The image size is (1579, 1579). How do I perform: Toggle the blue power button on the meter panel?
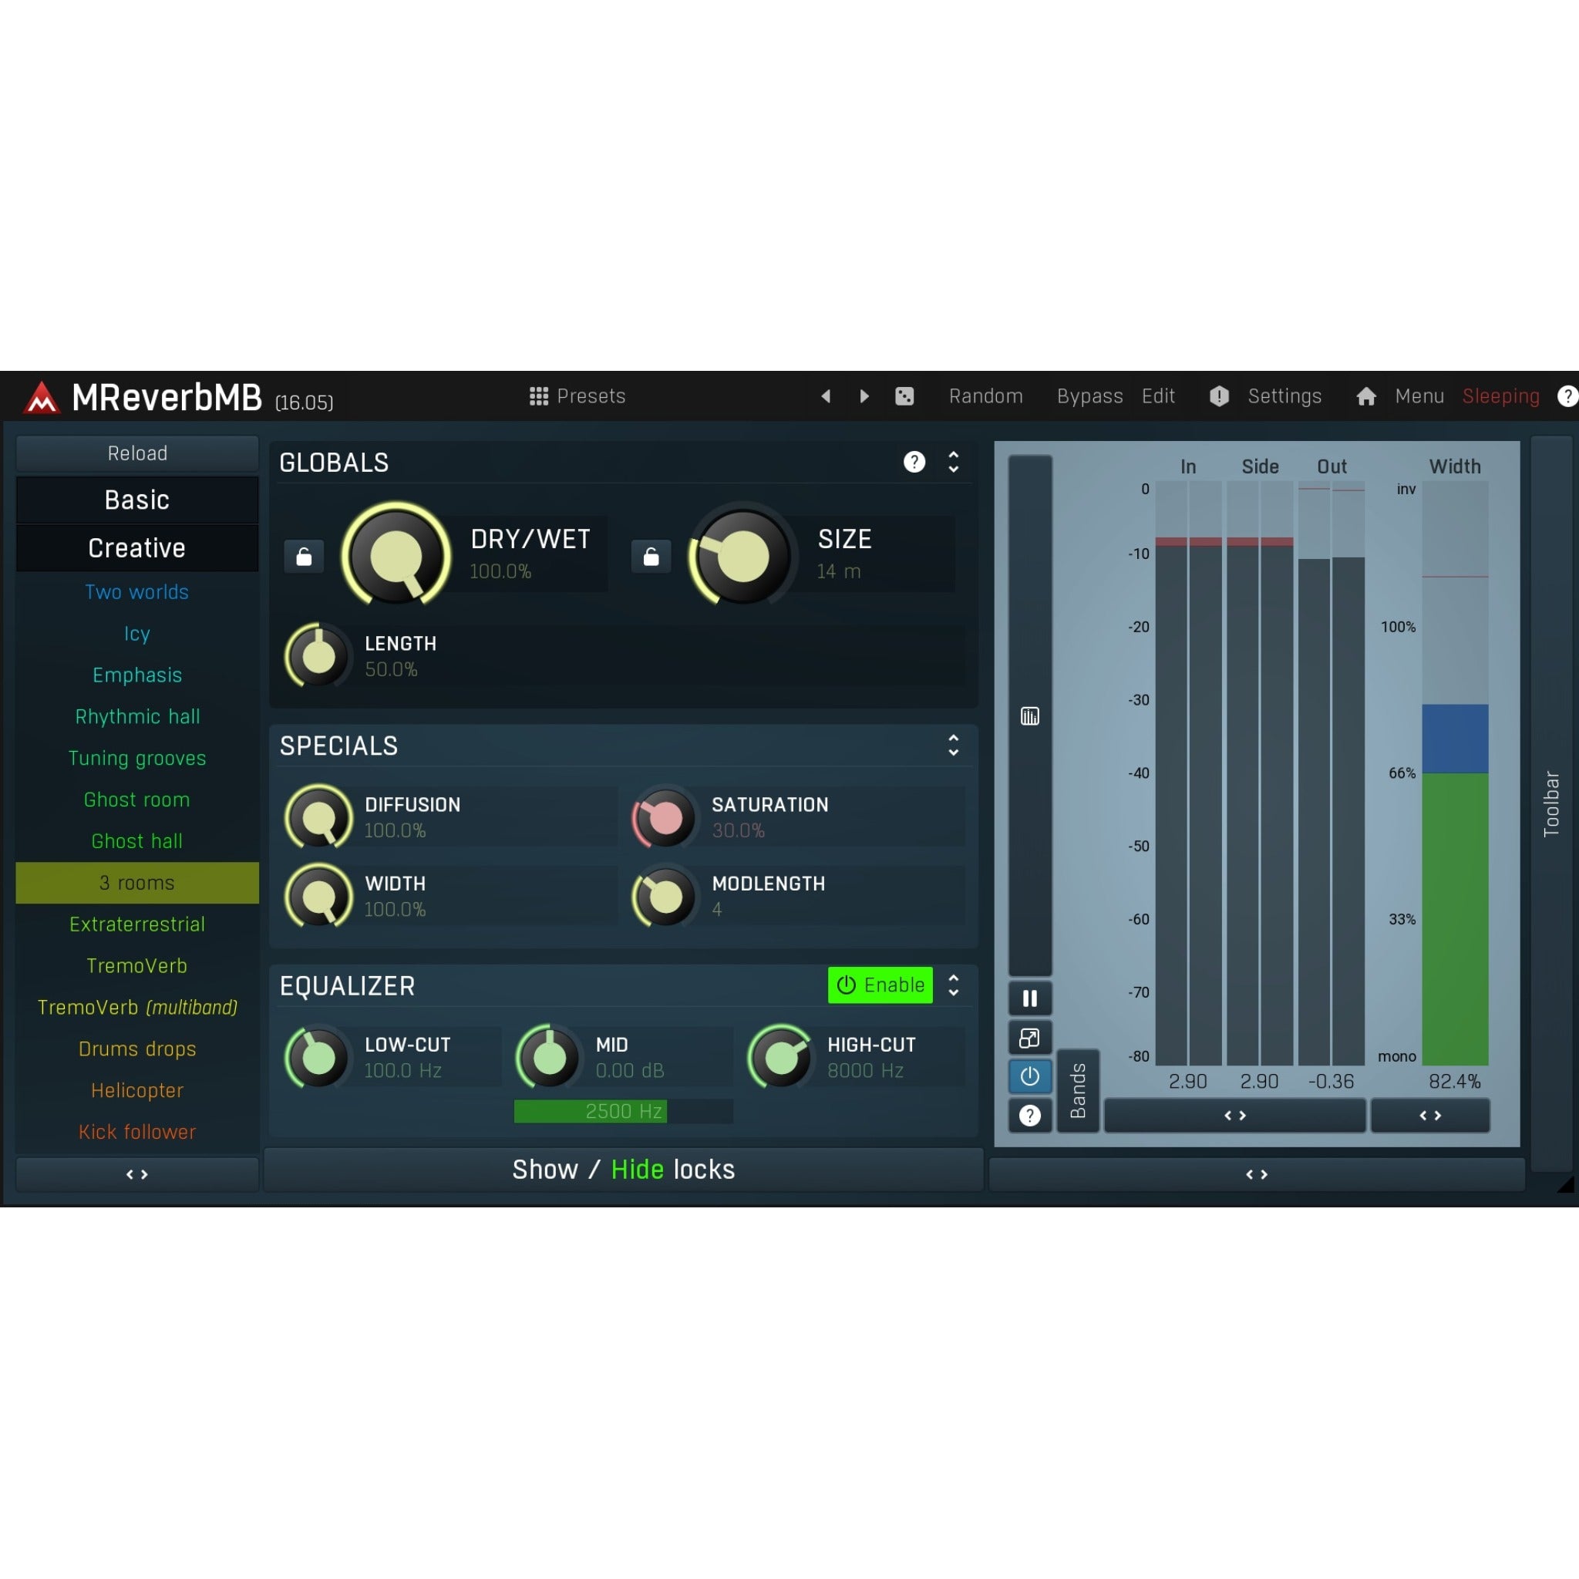pyautogui.click(x=1029, y=1077)
